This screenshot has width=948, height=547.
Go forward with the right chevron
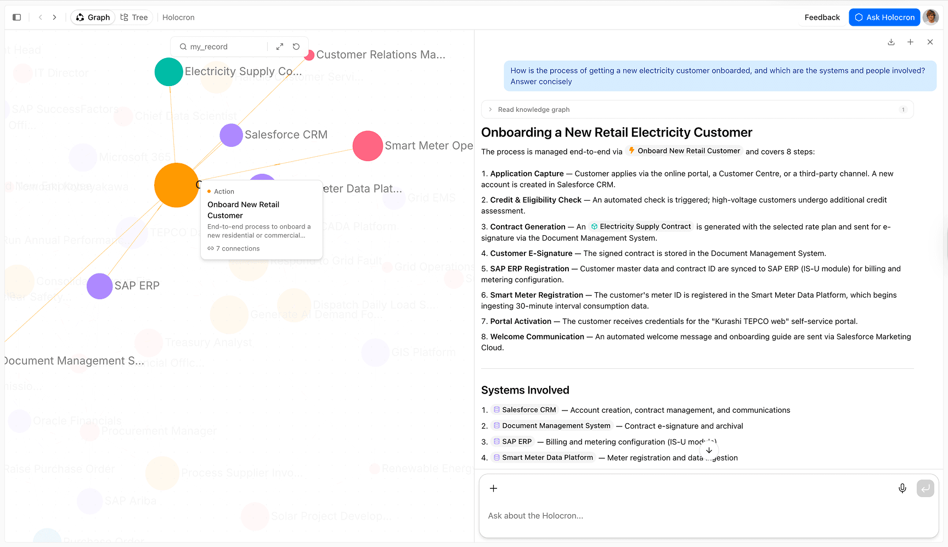(x=54, y=18)
